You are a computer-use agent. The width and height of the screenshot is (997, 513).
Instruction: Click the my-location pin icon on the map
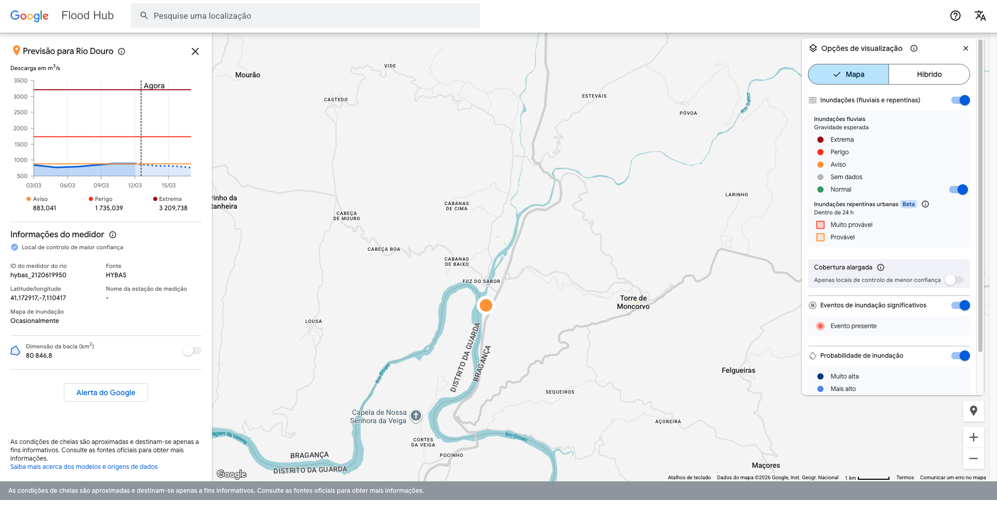(974, 411)
